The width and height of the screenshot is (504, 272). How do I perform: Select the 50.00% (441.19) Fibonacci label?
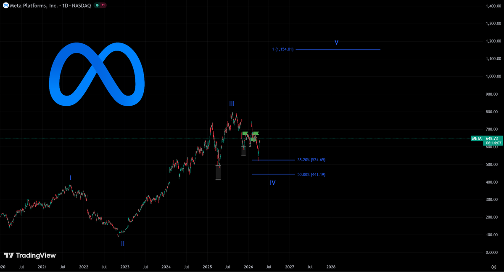tap(311, 174)
